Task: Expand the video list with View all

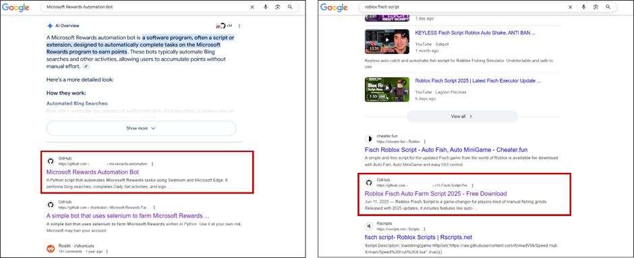Action: (x=462, y=116)
